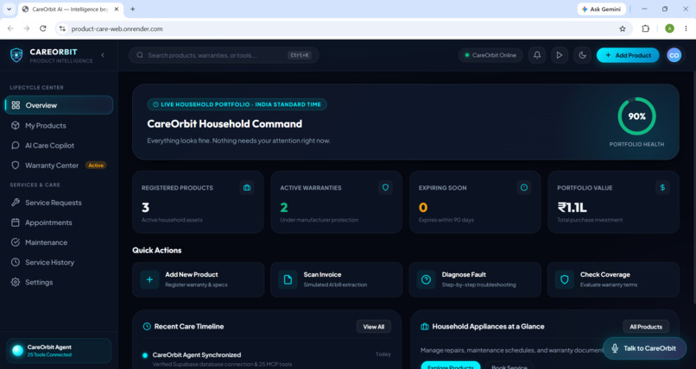Click the CareOrbit Online status pill
The width and height of the screenshot is (696, 369).
[490, 55]
